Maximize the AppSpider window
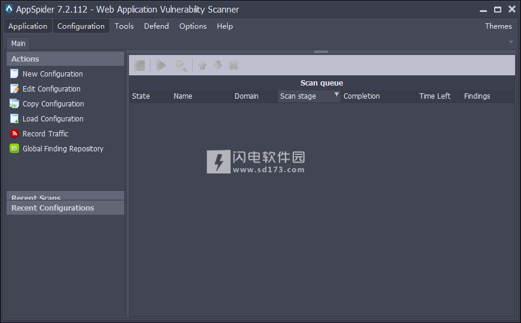 498,10
